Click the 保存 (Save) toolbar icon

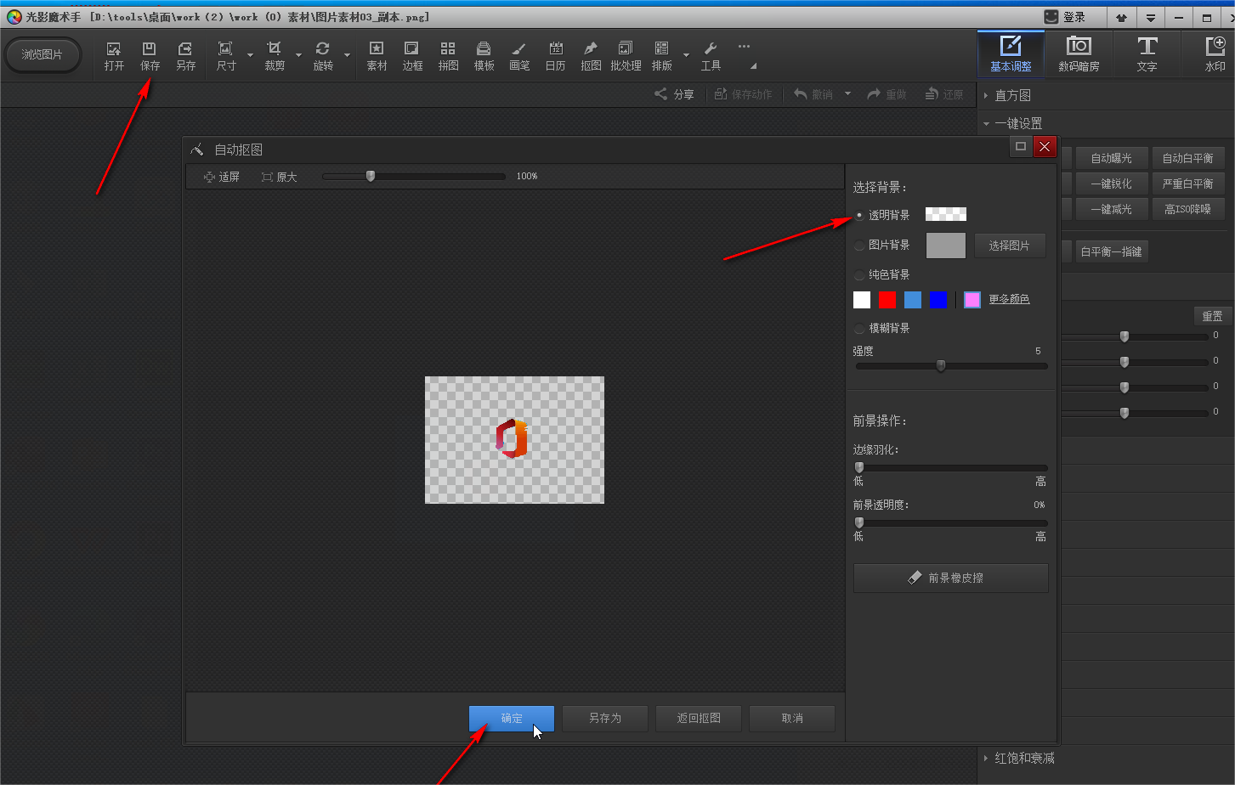click(x=150, y=56)
